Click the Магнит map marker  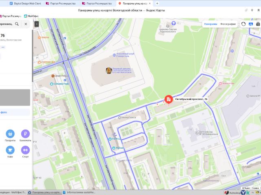pyautogui.click(x=114, y=148)
